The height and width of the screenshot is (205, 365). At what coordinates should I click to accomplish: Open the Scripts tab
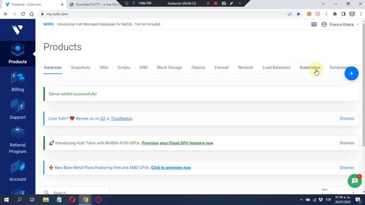click(124, 67)
